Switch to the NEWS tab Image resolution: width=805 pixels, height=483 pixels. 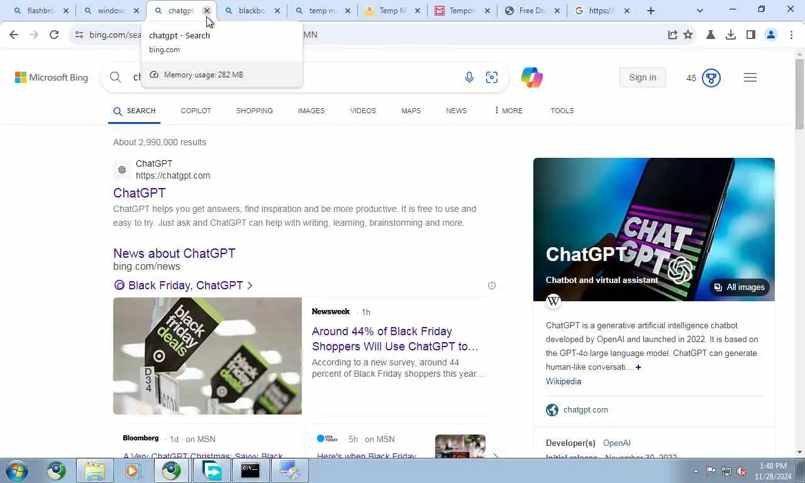[456, 111]
